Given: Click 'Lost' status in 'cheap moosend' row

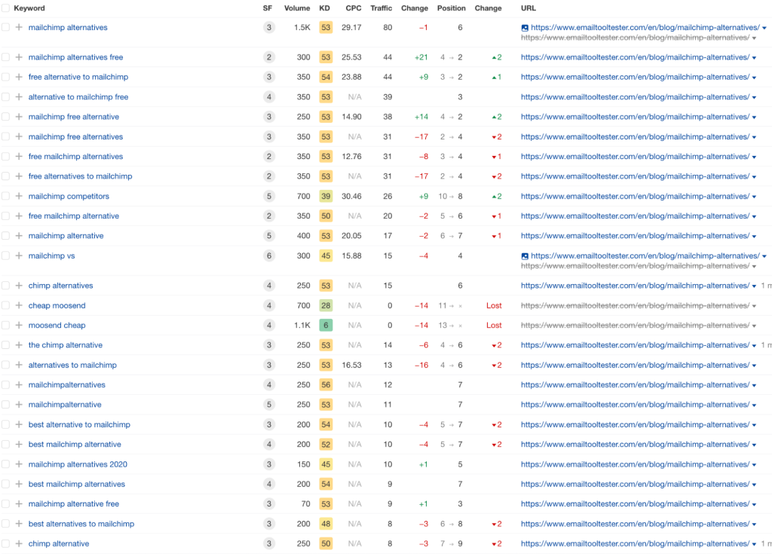Looking at the screenshot, I should click(494, 305).
